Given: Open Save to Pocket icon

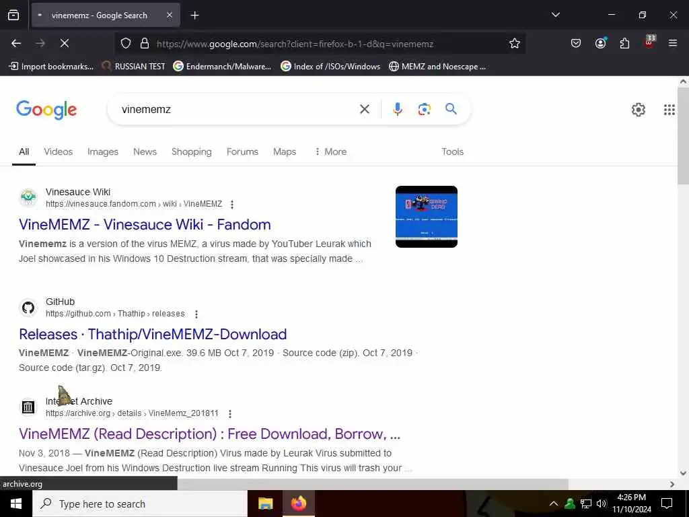Looking at the screenshot, I should [x=576, y=43].
